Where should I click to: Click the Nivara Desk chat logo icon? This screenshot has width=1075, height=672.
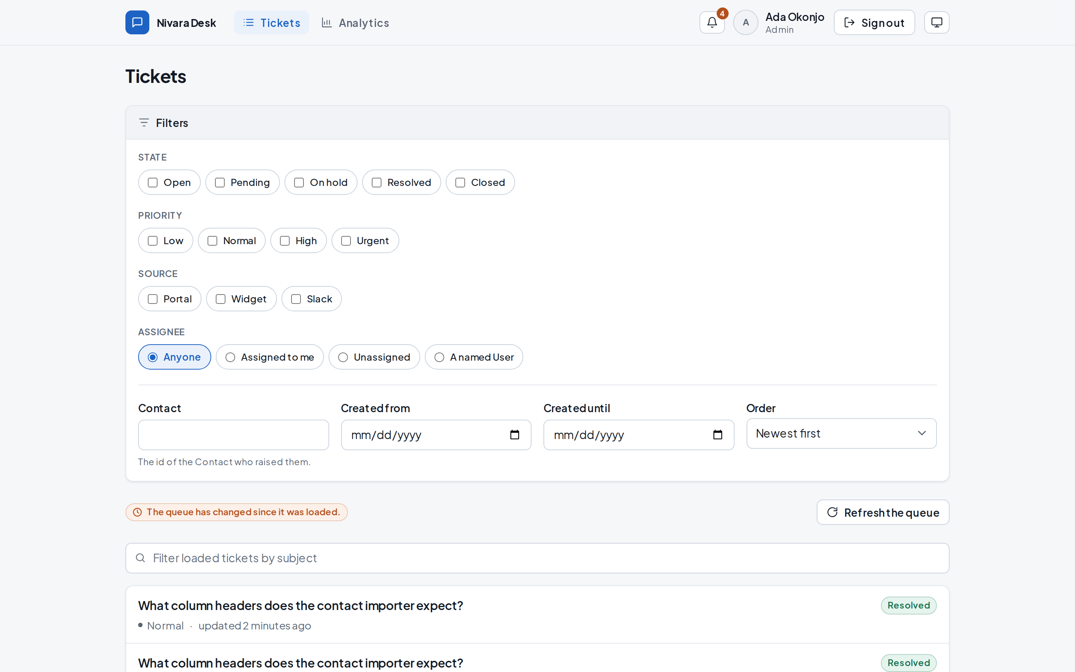pos(137,22)
